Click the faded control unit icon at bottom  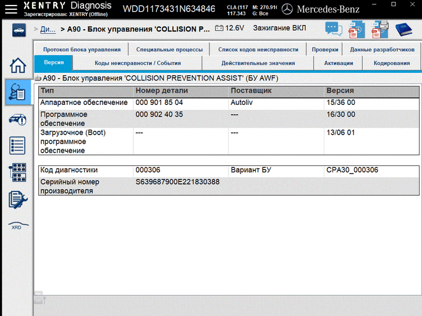pos(40,297)
